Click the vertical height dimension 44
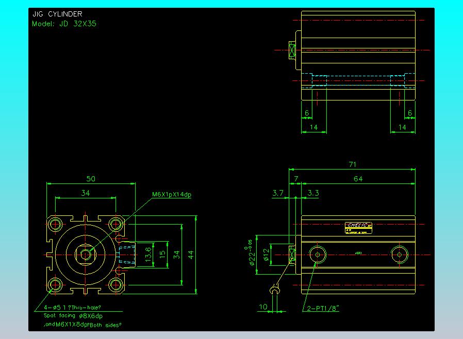This screenshot has width=463, height=339. (x=191, y=255)
